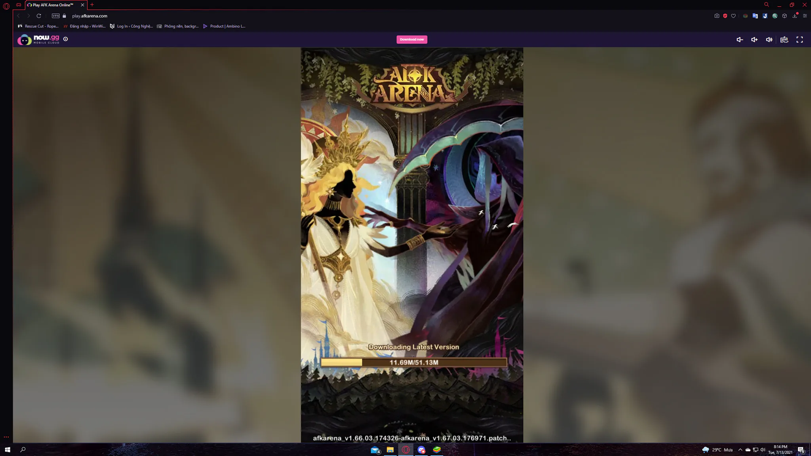Open the GX Corner gamepad icon

[19, 5]
